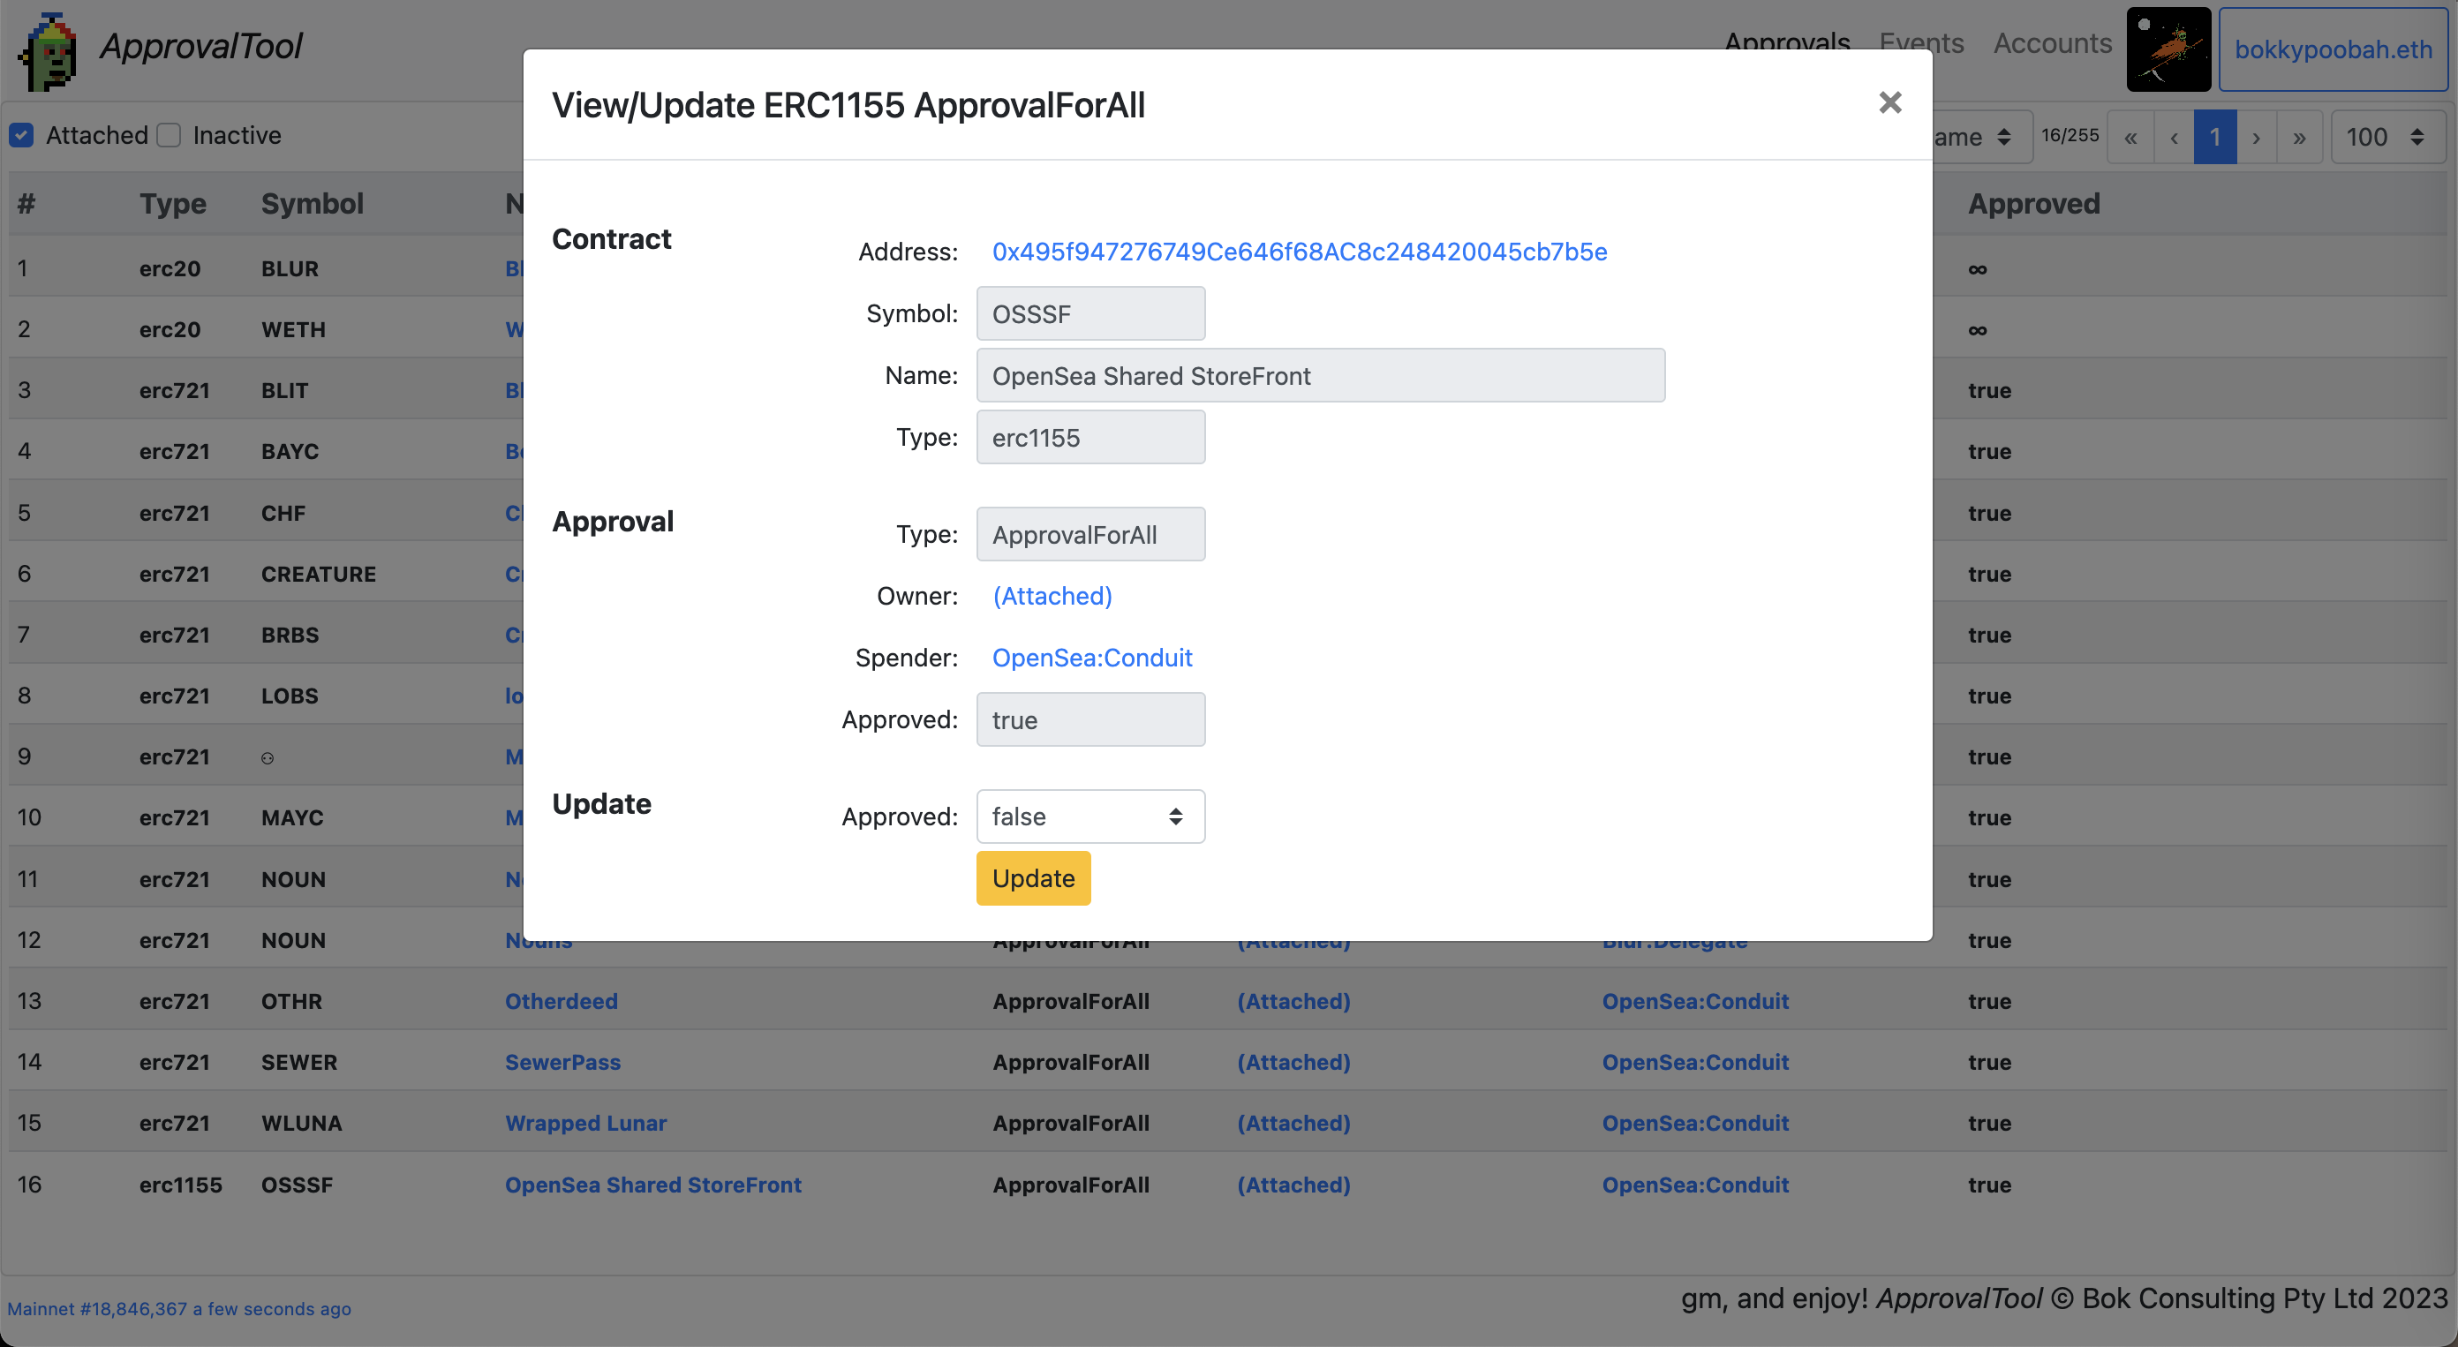The height and width of the screenshot is (1347, 2458).
Task: Switch to the Accounts tab
Action: click(2052, 44)
